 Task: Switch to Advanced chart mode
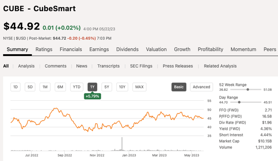pos(202,87)
